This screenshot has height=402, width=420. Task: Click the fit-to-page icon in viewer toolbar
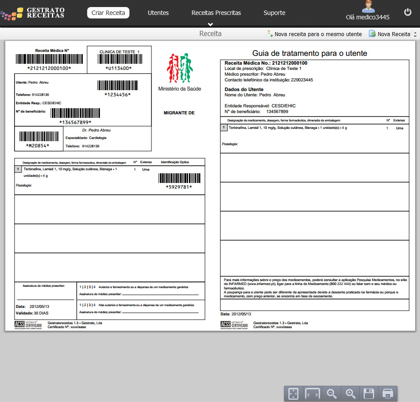[x=294, y=394]
